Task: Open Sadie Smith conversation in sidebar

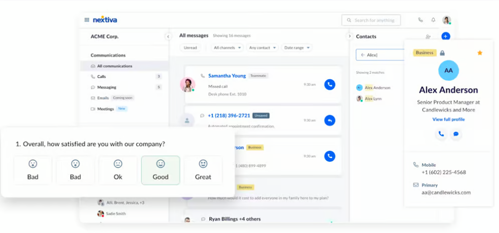Action: [111, 214]
